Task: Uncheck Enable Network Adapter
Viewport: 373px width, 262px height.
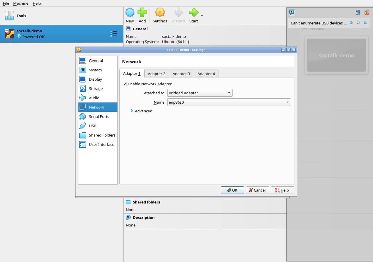Action: click(125, 84)
